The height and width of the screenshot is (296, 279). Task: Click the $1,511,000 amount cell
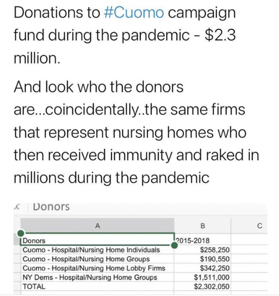coord(202,277)
